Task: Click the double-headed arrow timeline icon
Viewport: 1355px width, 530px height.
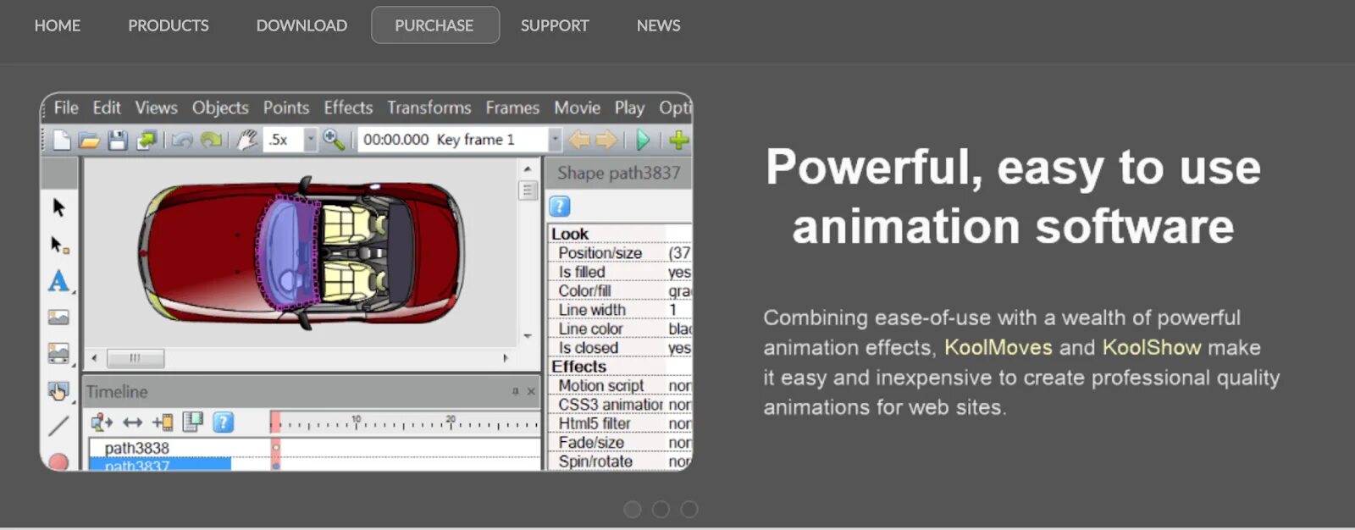Action: [x=133, y=422]
